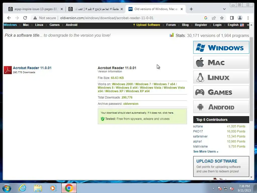Select the Games platform banner button

(x=221, y=92)
